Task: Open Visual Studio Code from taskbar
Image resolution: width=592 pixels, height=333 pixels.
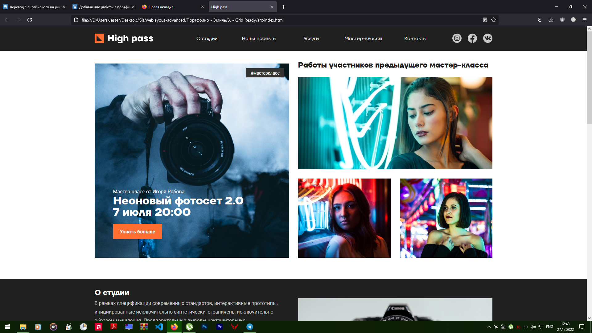Action: (159, 327)
